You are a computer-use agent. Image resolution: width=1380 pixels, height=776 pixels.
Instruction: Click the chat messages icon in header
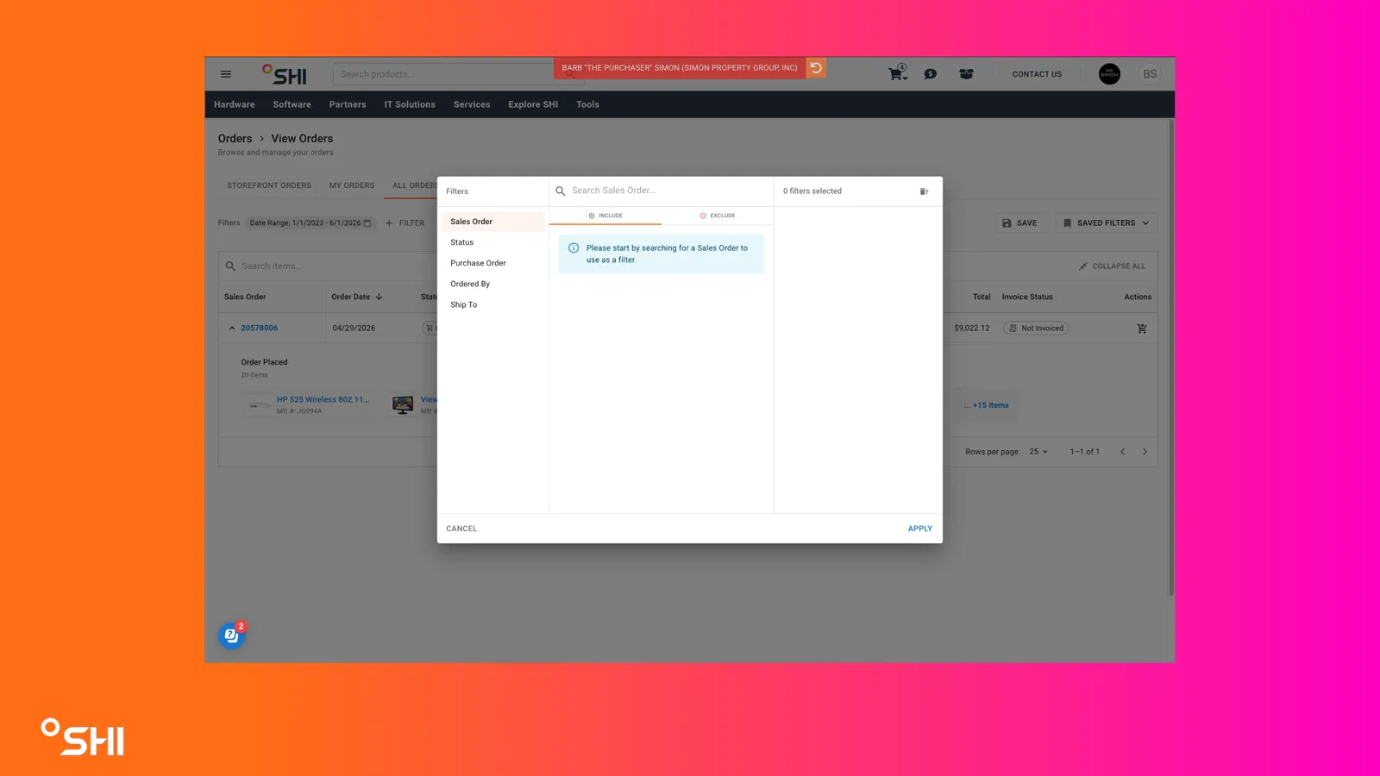tap(930, 74)
